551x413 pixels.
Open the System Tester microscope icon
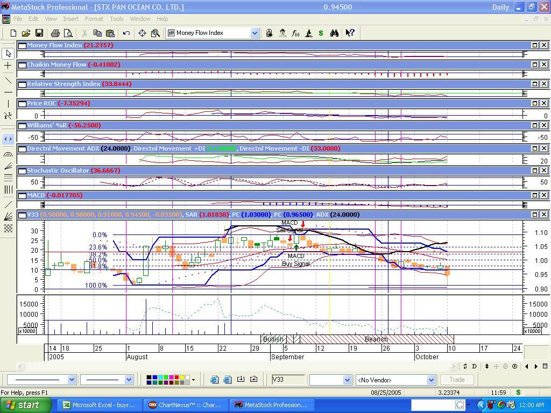[x=308, y=33]
